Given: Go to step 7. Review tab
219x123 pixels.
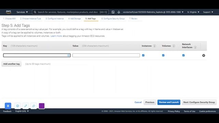Looking at the screenshot, I should point(133,18).
